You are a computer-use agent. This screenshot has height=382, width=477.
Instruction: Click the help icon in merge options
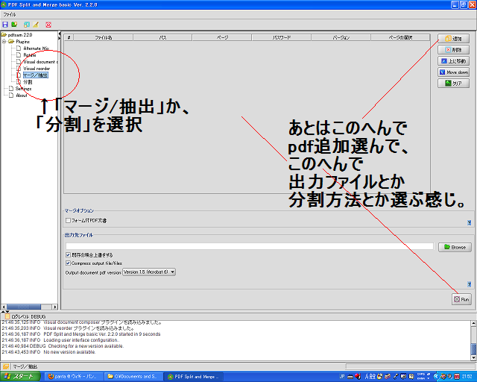pyautogui.click(x=469, y=222)
